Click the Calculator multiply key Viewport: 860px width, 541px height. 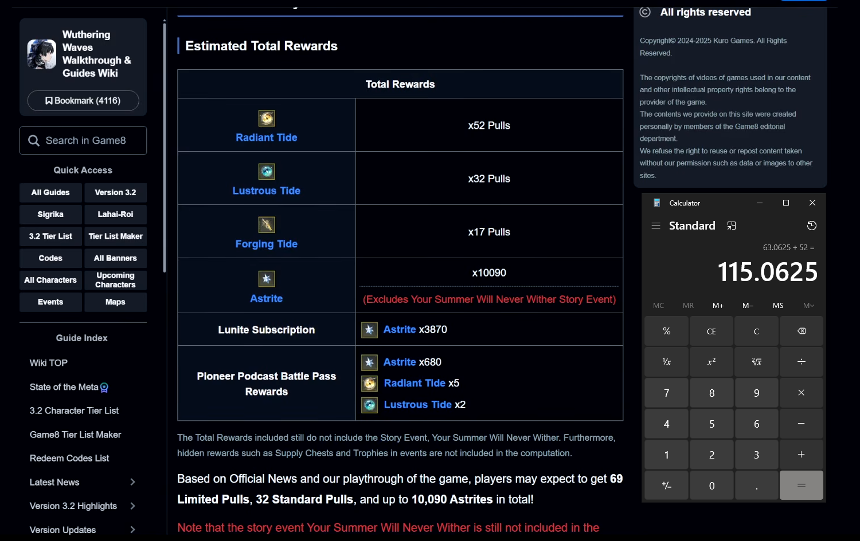pyautogui.click(x=802, y=393)
